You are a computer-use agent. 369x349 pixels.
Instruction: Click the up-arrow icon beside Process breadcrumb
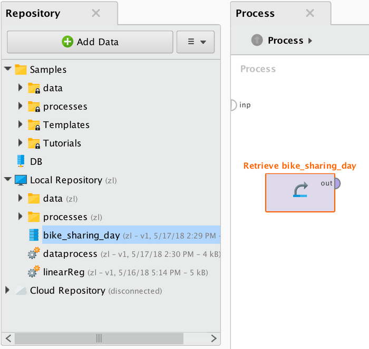click(257, 41)
